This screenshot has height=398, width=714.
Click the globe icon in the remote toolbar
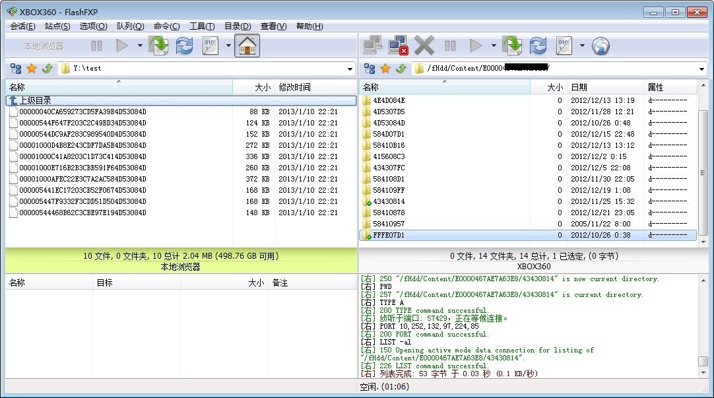click(600, 46)
